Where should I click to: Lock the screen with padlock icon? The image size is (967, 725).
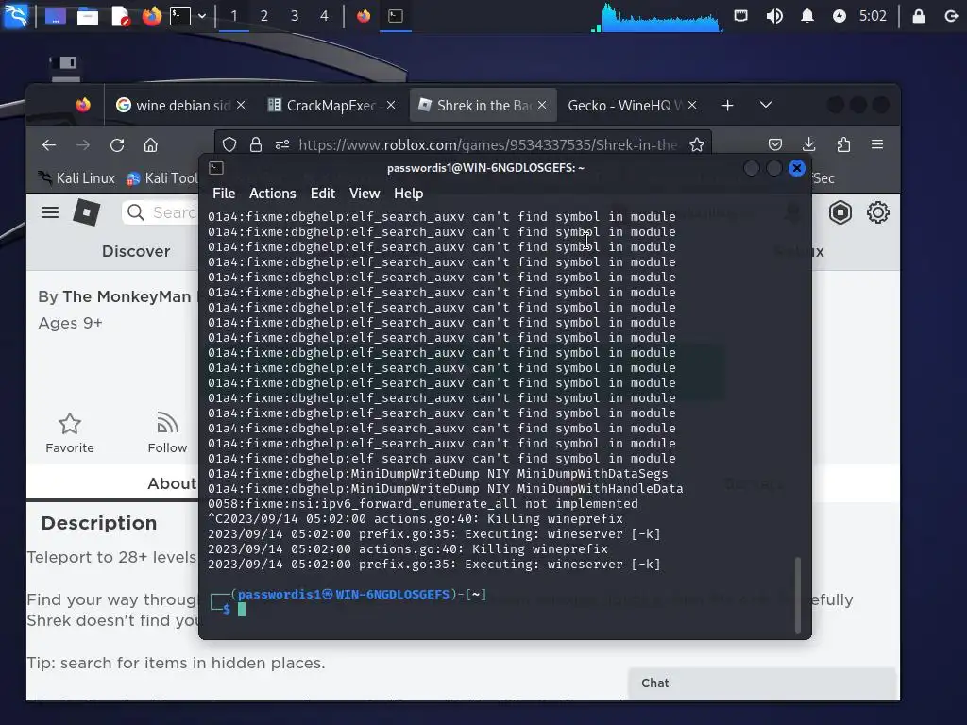point(918,16)
